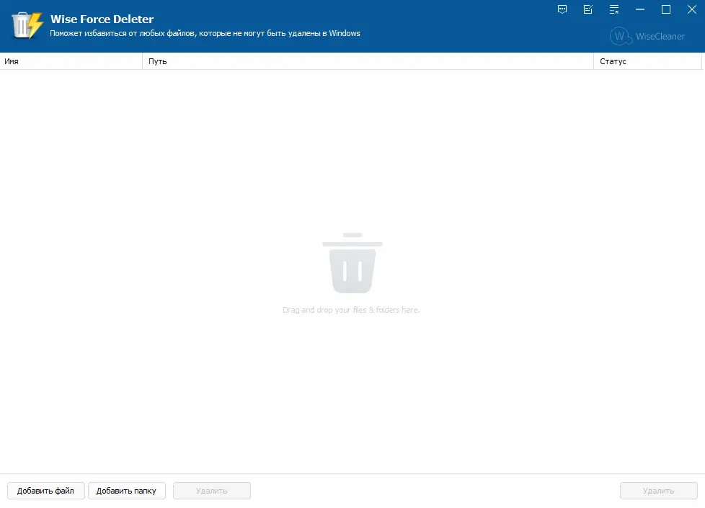
Task: Click the Добавить папку button
Action: [x=127, y=491]
